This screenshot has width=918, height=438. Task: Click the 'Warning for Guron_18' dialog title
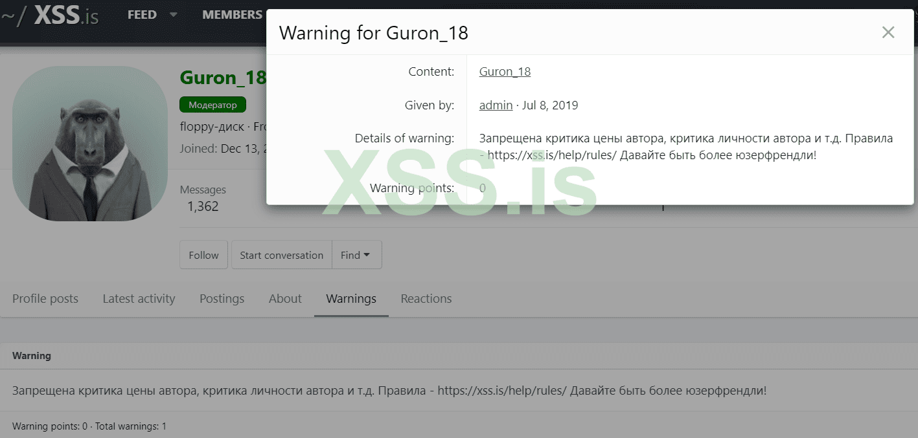[x=374, y=32]
